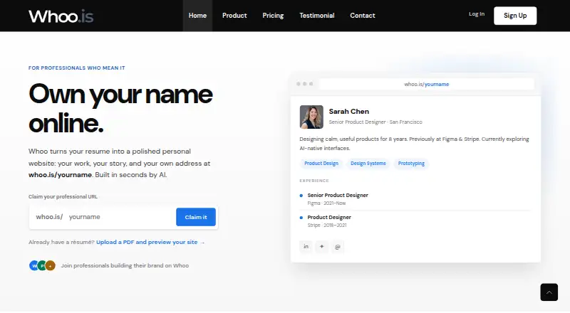Viewport: 570px width, 313px height.
Task: Click the FOR PROFESSIONALS WHO MEAN IT label
Action: (77, 68)
